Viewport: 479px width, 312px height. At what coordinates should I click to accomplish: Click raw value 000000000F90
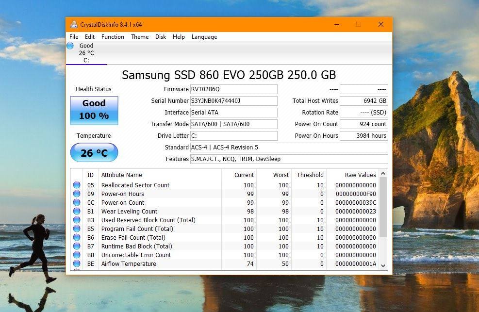(356, 194)
